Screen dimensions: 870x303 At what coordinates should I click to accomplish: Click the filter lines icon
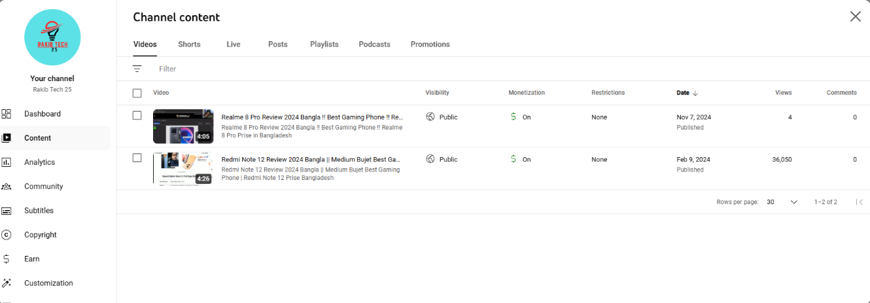click(137, 69)
